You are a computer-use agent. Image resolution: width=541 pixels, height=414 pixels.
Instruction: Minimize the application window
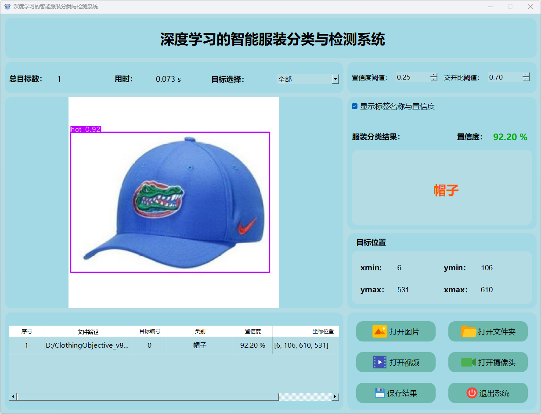(490, 7)
